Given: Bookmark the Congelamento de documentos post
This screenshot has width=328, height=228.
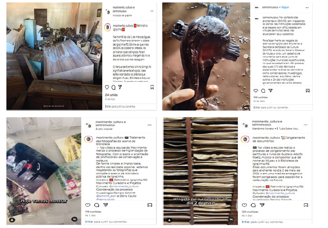Looking at the screenshot, I should click(306, 205).
